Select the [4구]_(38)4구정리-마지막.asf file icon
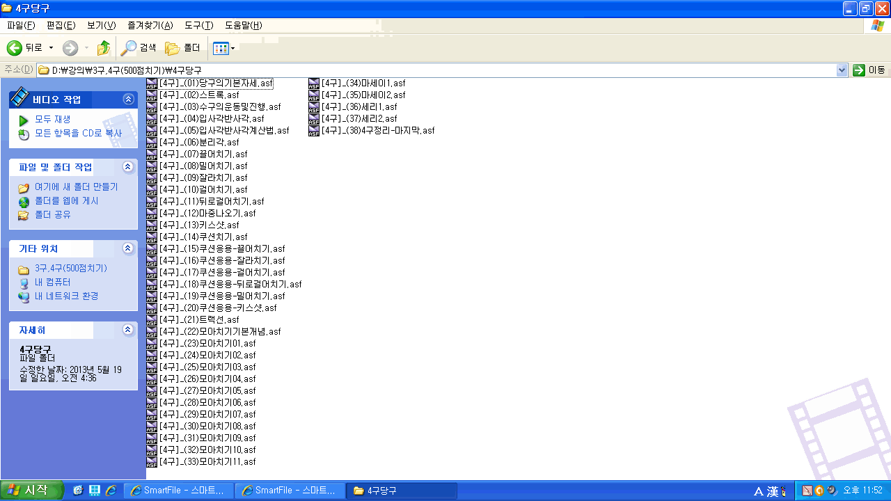The width and height of the screenshot is (891, 501). pyautogui.click(x=314, y=131)
